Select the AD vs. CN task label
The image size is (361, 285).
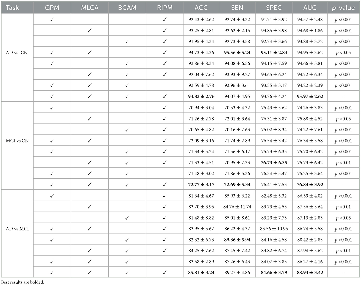[x=17, y=53]
